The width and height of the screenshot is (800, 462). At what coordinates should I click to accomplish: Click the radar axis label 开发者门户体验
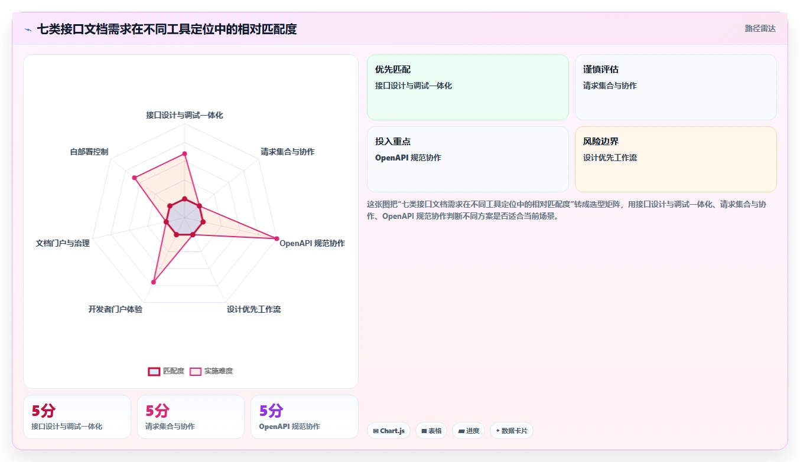(115, 309)
